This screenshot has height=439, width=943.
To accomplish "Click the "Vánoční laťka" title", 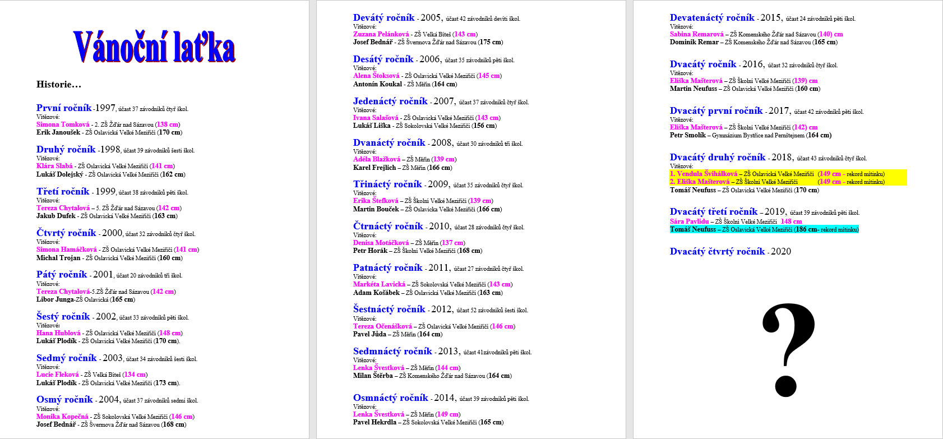I will pyautogui.click(x=154, y=47).
